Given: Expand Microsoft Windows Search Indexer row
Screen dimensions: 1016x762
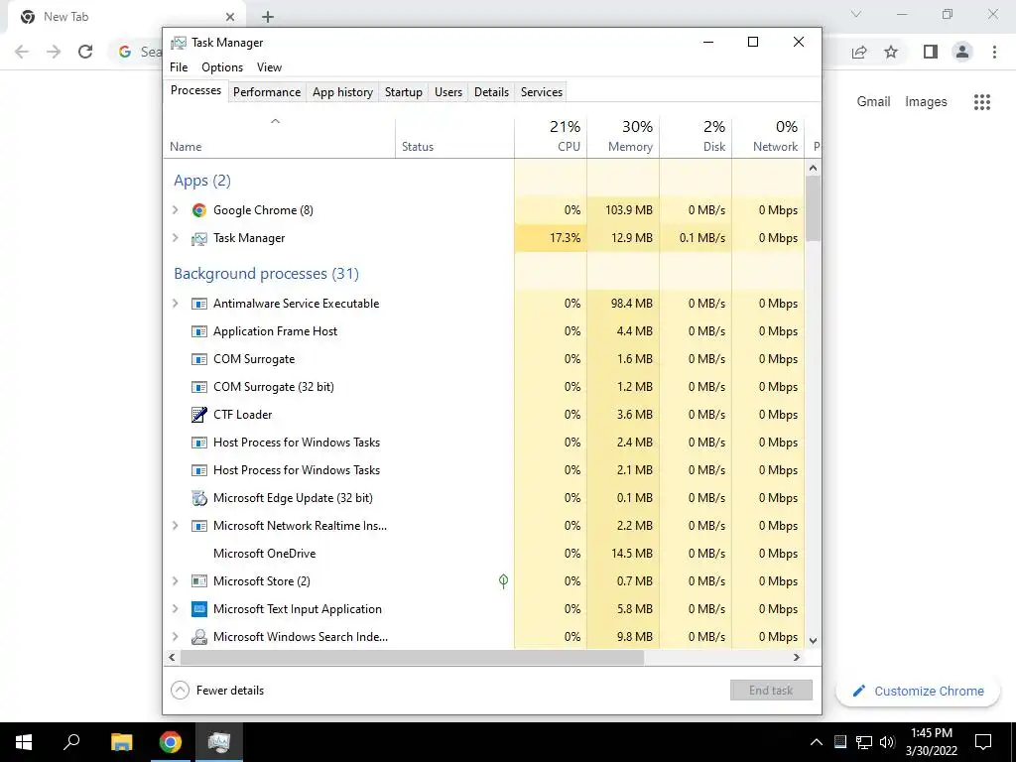Looking at the screenshot, I should click(x=175, y=637).
